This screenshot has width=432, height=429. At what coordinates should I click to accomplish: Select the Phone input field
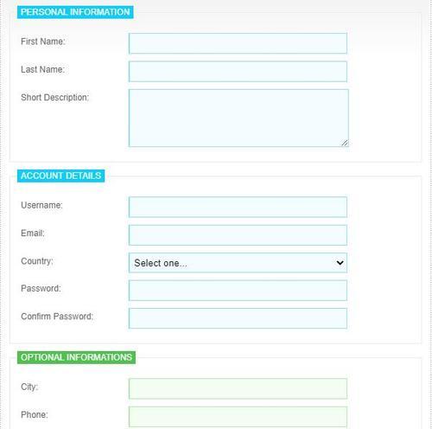pos(238,417)
